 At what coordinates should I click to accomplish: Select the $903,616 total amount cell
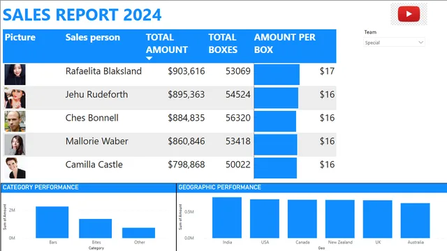click(x=186, y=71)
